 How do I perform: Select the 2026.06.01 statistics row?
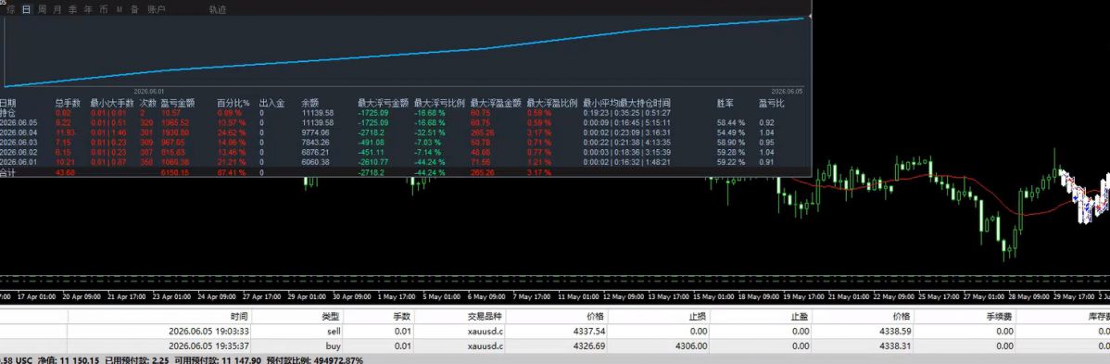(405, 162)
